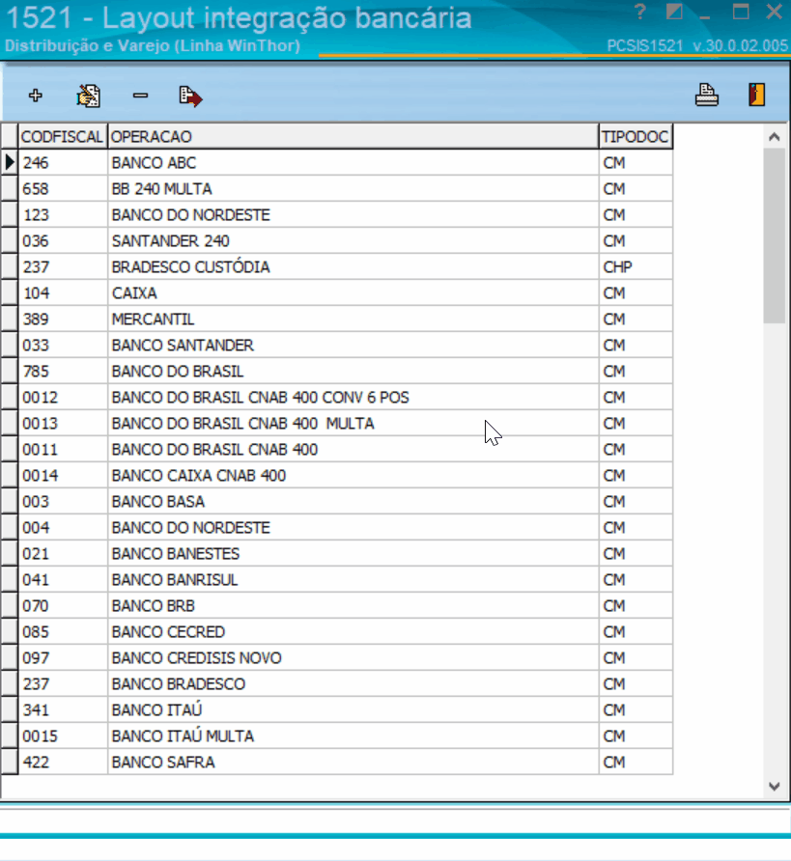
Task: Remove layout using minus icon
Action: pyautogui.click(x=141, y=96)
